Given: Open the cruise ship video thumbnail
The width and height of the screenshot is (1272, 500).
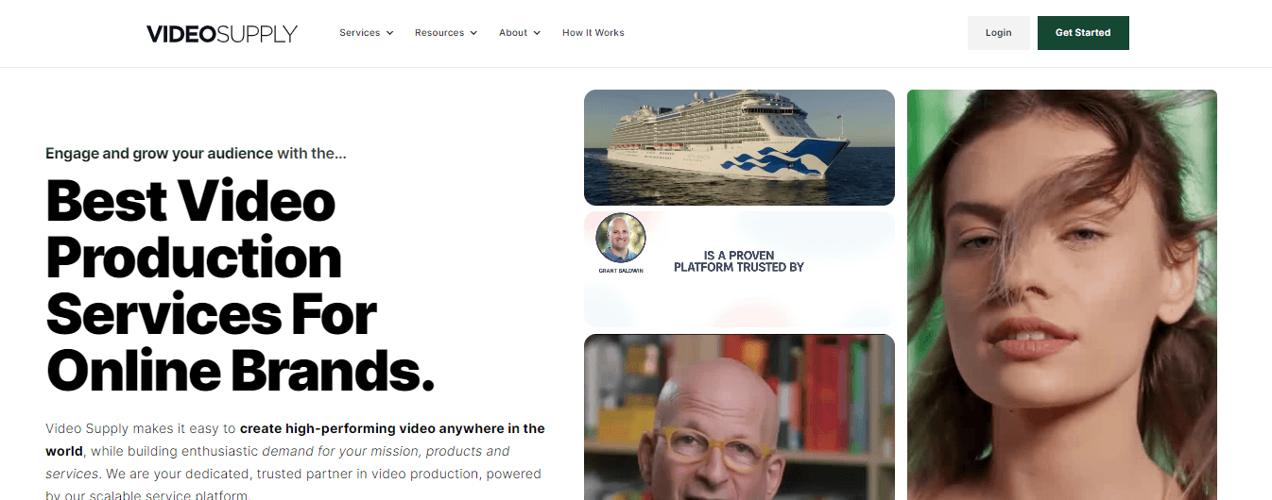Looking at the screenshot, I should click(x=739, y=147).
